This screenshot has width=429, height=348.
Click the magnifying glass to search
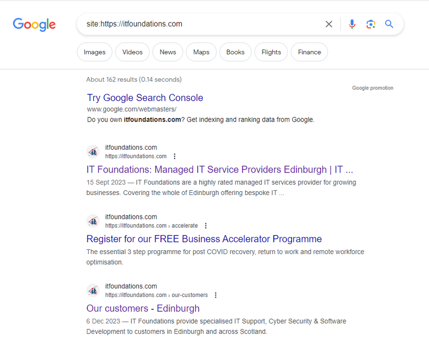389,24
